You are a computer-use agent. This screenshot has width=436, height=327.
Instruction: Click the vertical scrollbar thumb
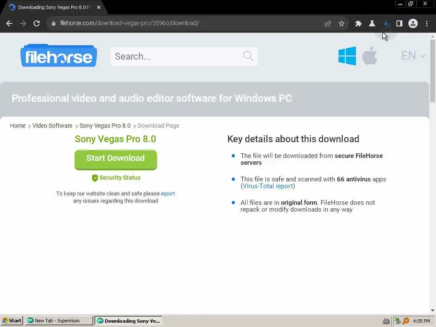433,71
